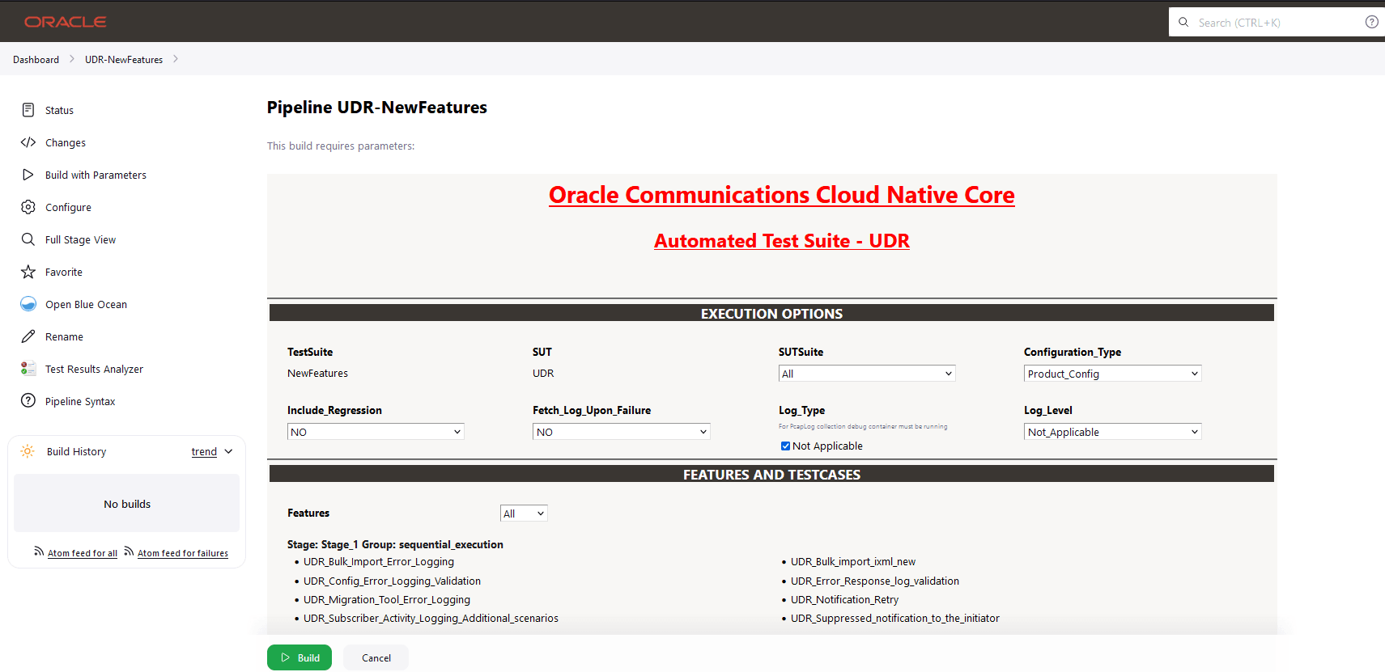
Task: Click the green Build button
Action: coord(300,657)
